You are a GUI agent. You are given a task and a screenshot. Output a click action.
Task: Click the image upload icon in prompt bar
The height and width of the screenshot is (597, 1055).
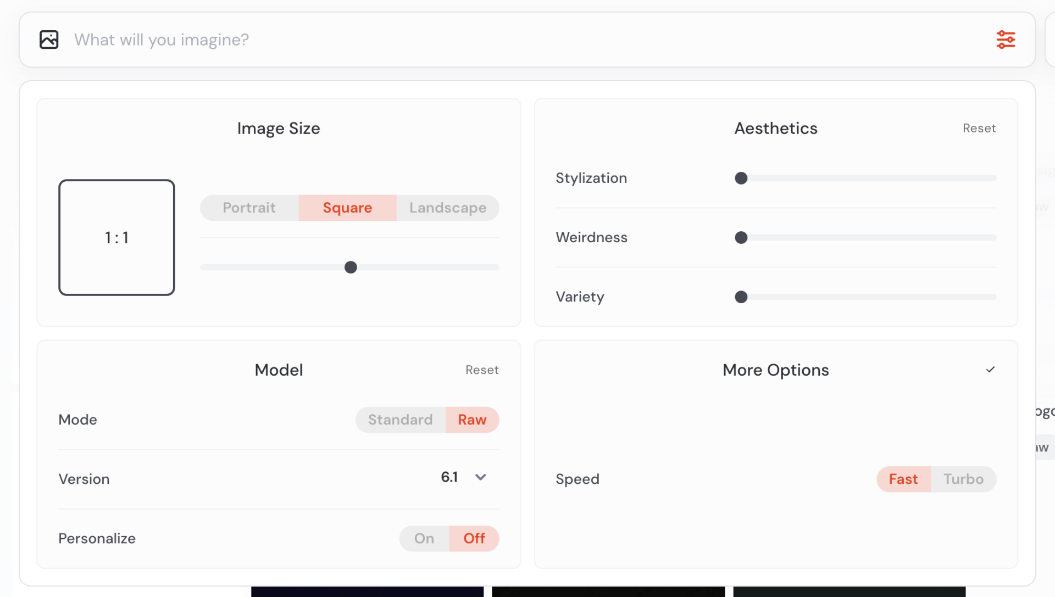click(x=49, y=40)
